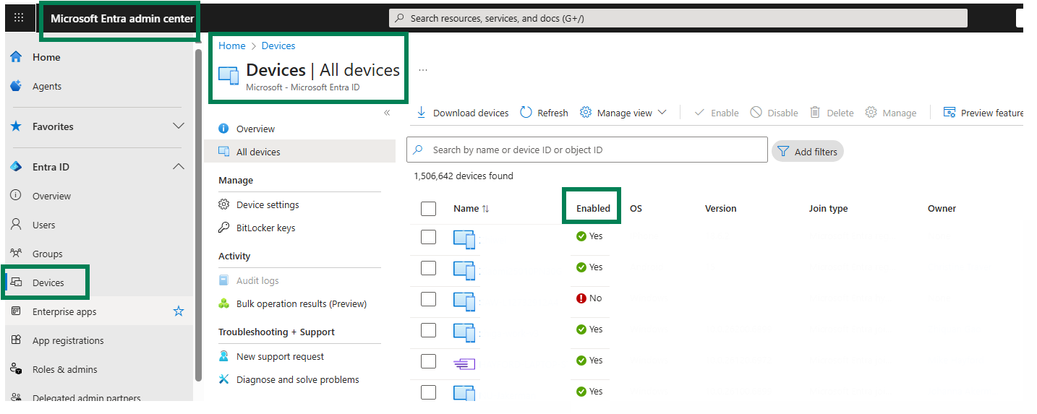Favorite Enterprise apps with the star

[x=179, y=311]
